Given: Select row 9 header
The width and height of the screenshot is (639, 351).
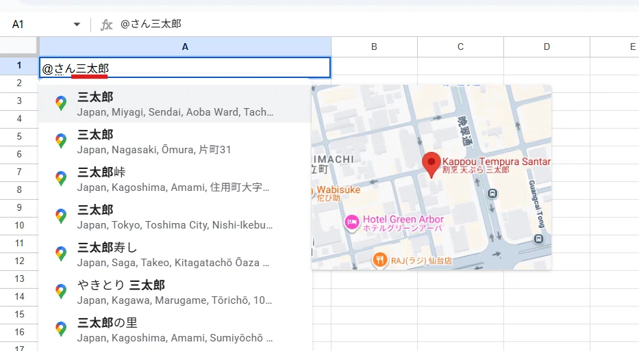Looking at the screenshot, I should 19,208.
